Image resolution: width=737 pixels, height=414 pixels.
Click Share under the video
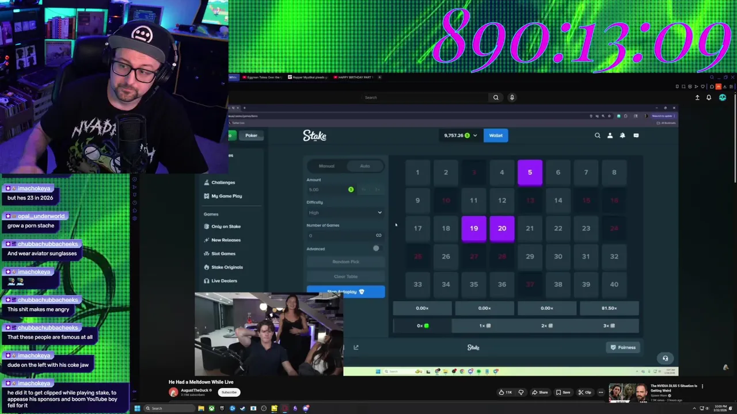click(x=540, y=392)
